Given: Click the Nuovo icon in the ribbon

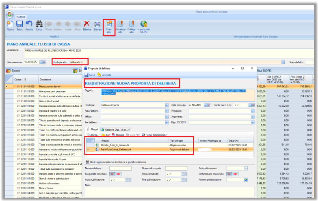Looking at the screenshot, I should tap(10, 25).
